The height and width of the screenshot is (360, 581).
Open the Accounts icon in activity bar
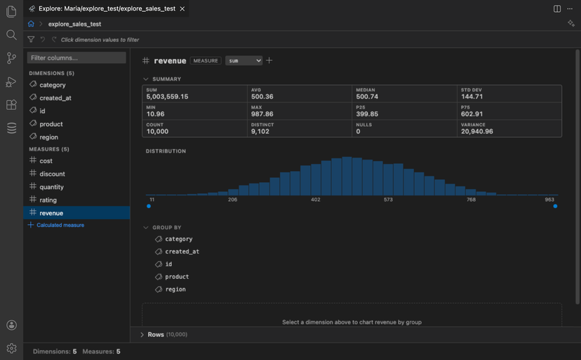tap(11, 325)
